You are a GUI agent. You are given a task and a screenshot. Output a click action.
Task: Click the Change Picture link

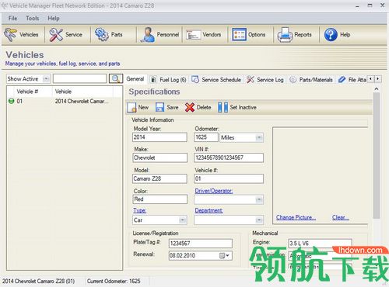(x=296, y=217)
